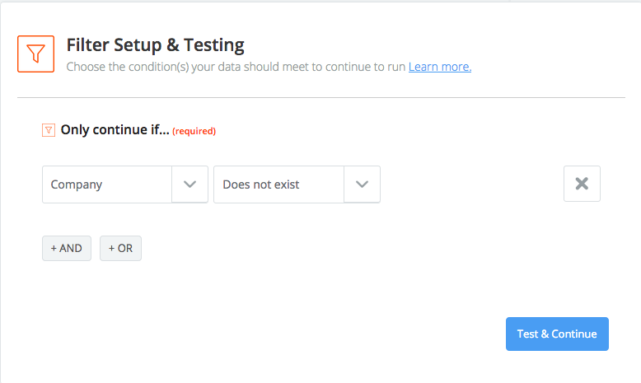This screenshot has width=641, height=383.
Task: Remove the condition with the X button
Action: coord(582,184)
